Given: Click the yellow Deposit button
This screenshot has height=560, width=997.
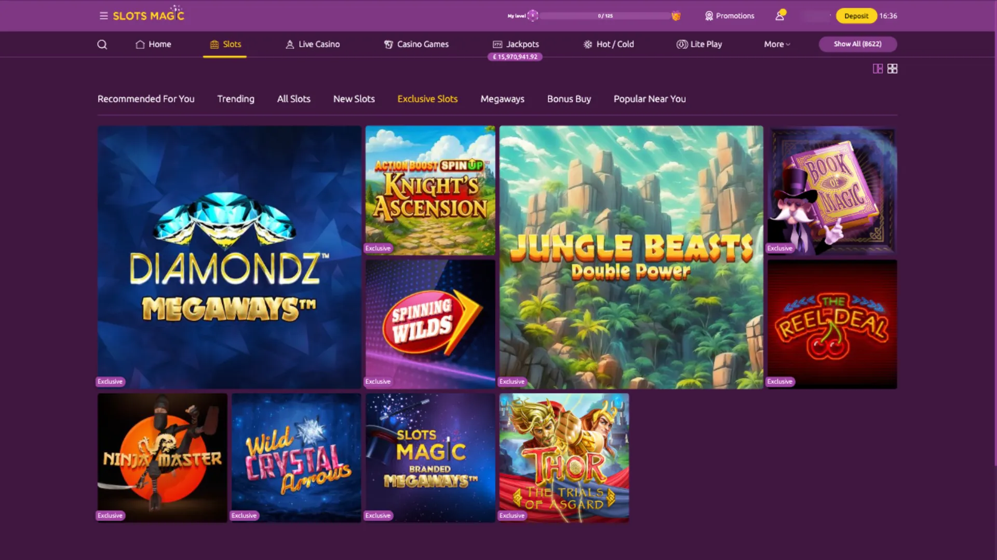Looking at the screenshot, I should click(856, 16).
